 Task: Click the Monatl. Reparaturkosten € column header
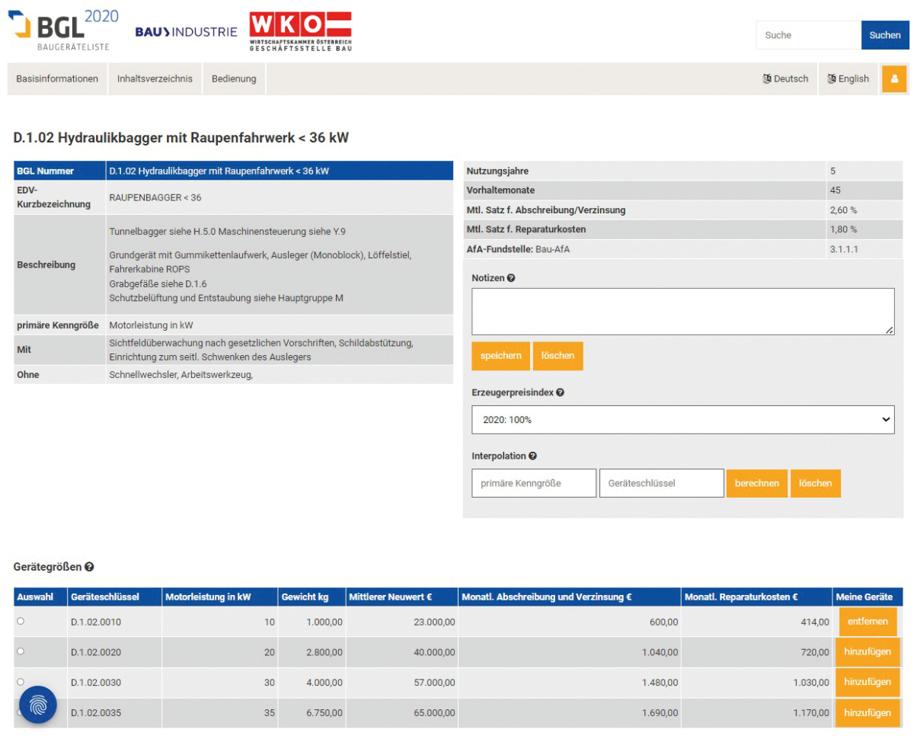pos(756,597)
